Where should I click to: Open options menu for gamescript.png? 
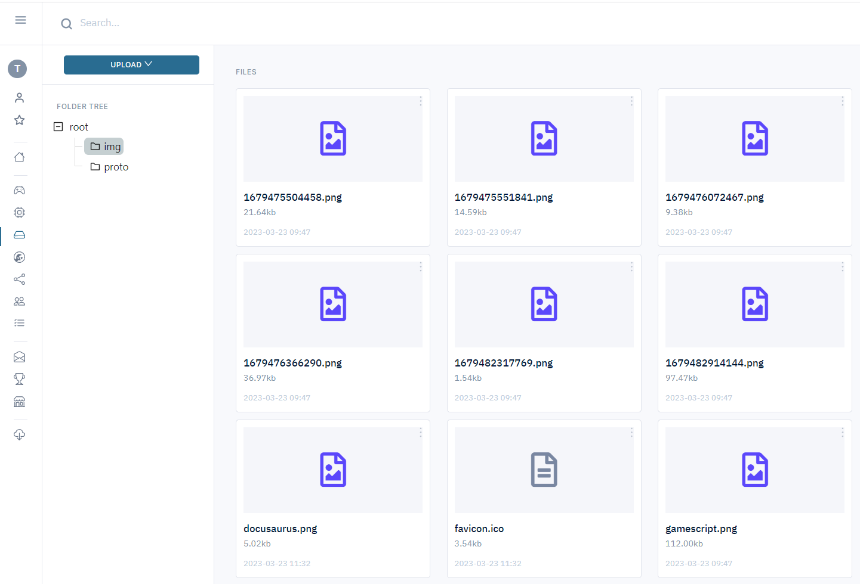click(842, 433)
